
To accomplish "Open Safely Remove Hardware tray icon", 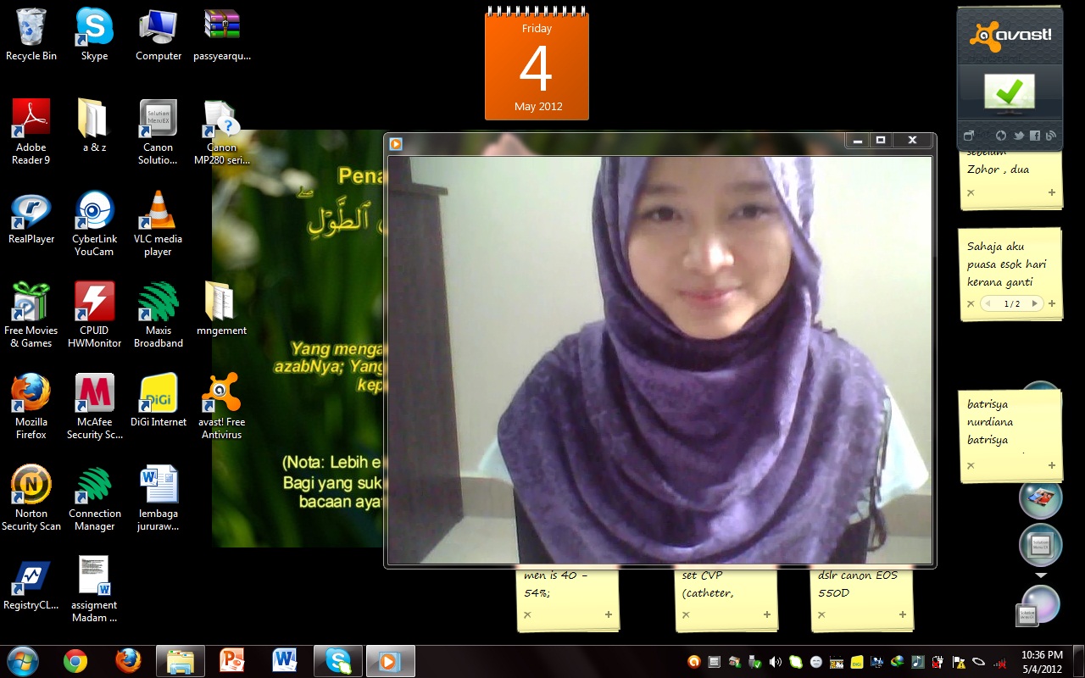I will (754, 662).
